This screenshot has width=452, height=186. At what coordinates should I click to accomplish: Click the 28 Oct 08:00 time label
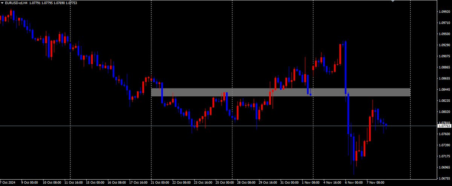click(247, 182)
